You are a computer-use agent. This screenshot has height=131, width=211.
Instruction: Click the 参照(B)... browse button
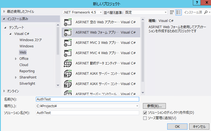click(x=154, y=106)
